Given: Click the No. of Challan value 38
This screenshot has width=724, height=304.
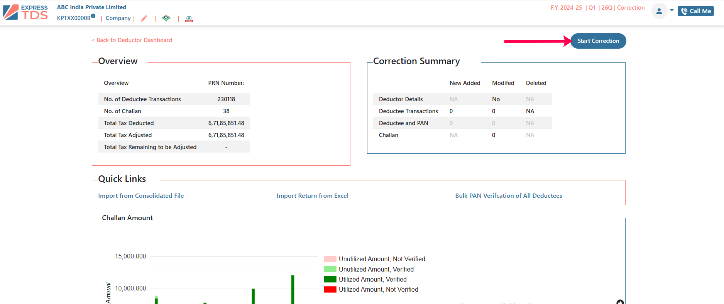Looking at the screenshot, I should tap(226, 111).
